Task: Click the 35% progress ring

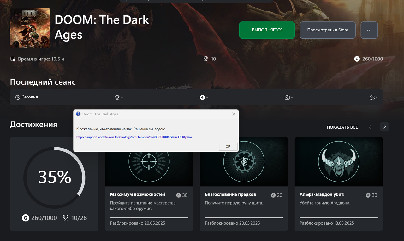Action: (54, 177)
